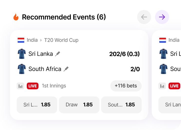The height and width of the screenshot is (130, 181).
Task: Open match statistics chart icon
Action: 20,86
